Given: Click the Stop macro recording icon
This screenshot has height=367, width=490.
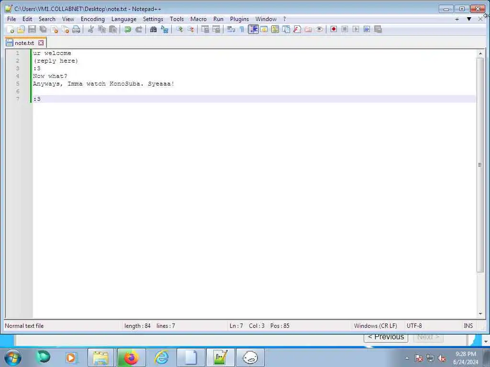Looking at the screenshot, I should tap(345, 29).
